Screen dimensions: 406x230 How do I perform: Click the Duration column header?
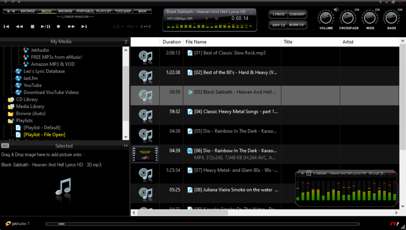tap(172, 42)
